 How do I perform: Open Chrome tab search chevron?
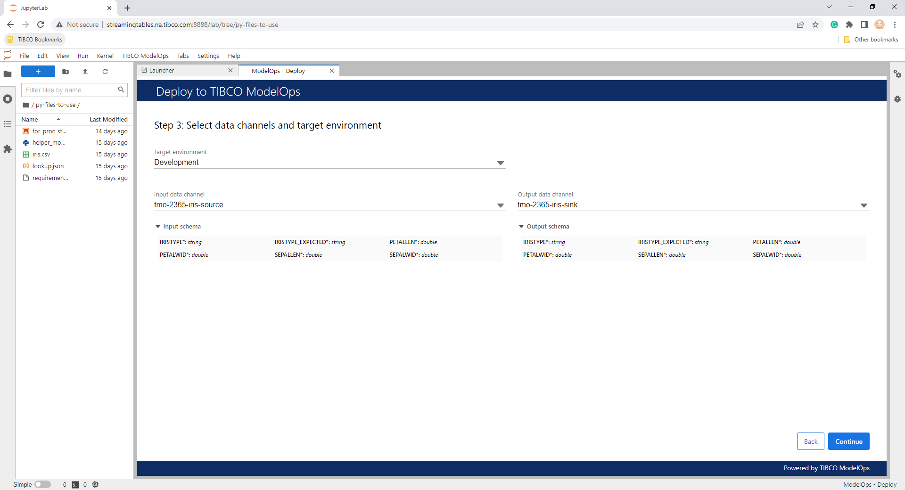tap(829, 7)
